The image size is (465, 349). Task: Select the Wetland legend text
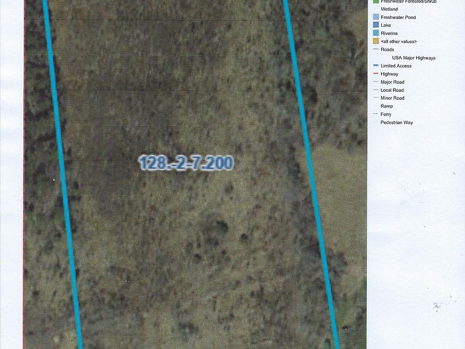pyautogui.click(x=389, y=9)
